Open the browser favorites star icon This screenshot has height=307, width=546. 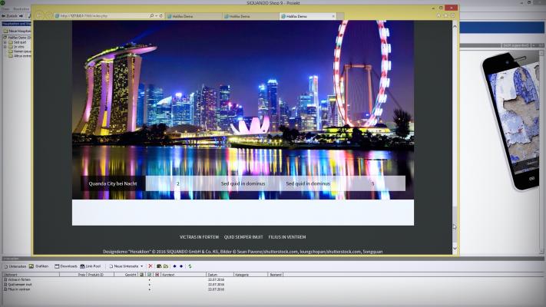coord(445,15)
